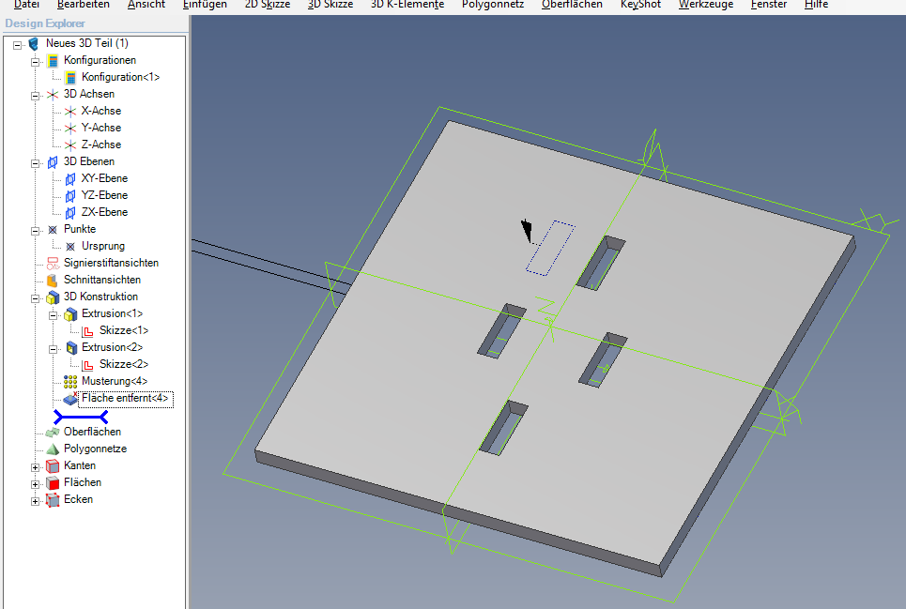Open the 2D Skizze menu
Image resolution: width=906 pixels, height=609 pixels.
[268, 5]
